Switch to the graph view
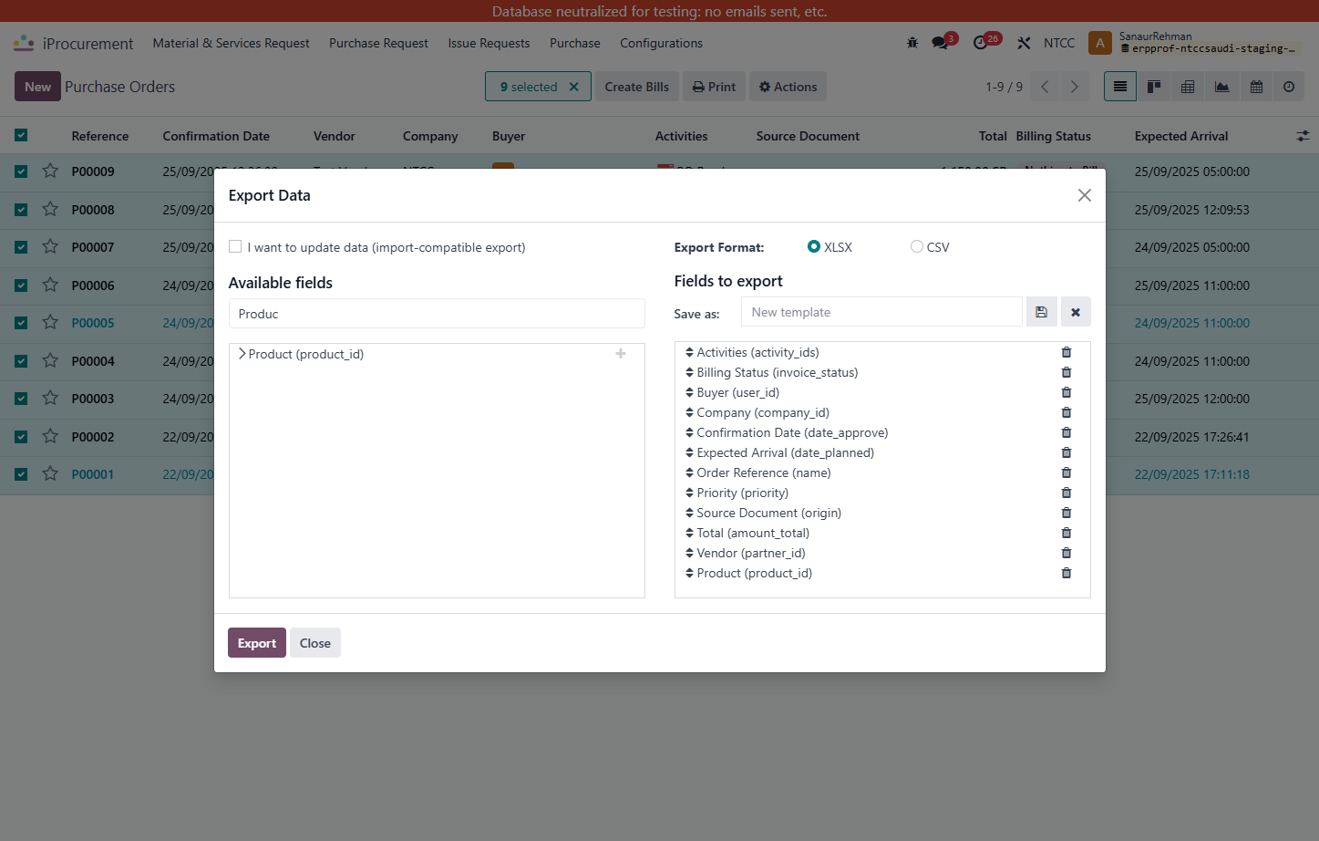Screen dimensions: 1319x841 pyautogui.click(x=1221, y=87)
